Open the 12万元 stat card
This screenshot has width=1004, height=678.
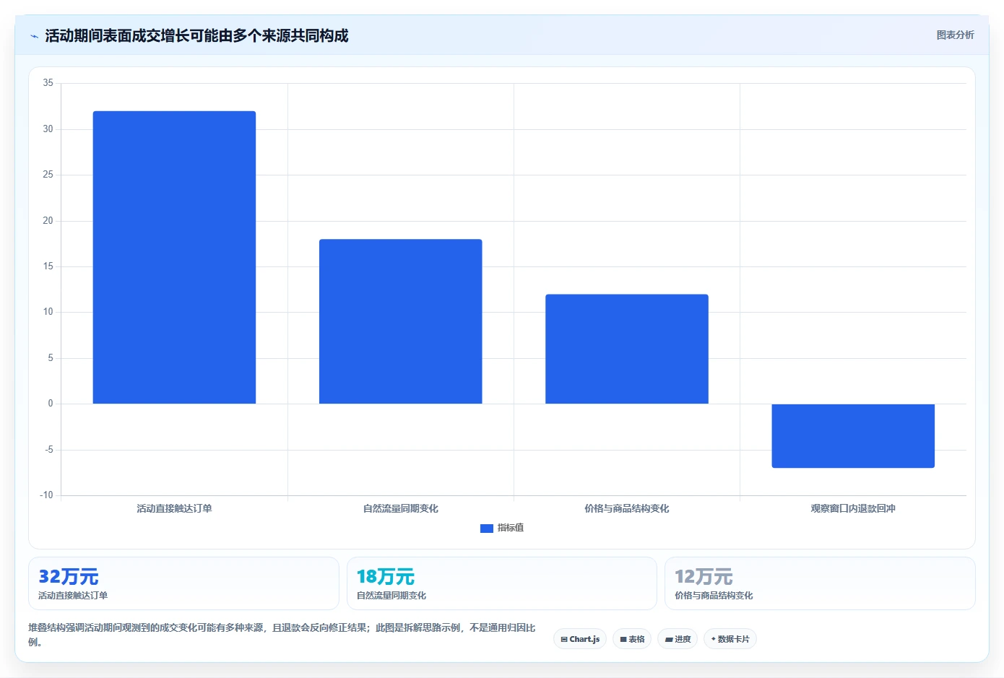coord(820,583)
